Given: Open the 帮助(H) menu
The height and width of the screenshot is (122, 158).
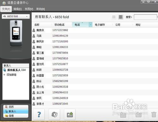Looking at the screenshot, I should (40, 9).
